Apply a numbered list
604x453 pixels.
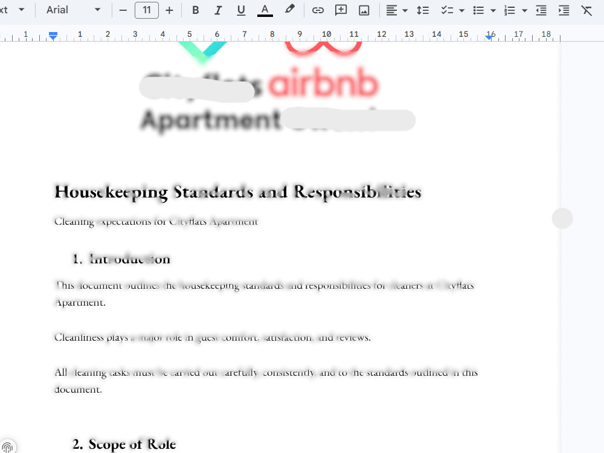pos(510,10)
